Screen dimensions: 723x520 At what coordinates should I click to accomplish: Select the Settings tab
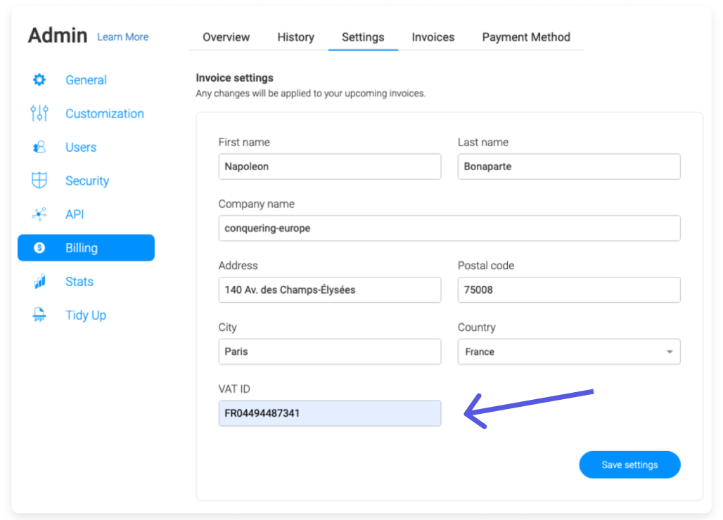363,37
